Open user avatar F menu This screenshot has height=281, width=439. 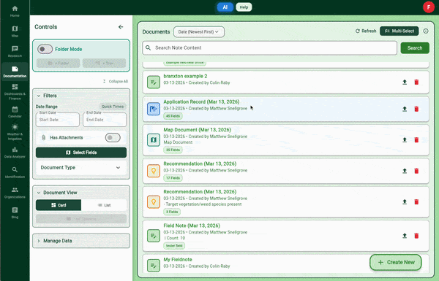click(428, 7)
